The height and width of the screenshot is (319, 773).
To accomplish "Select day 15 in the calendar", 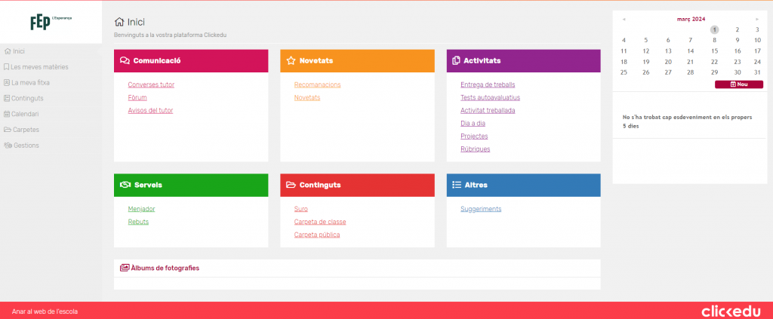I will coord(714,51).
